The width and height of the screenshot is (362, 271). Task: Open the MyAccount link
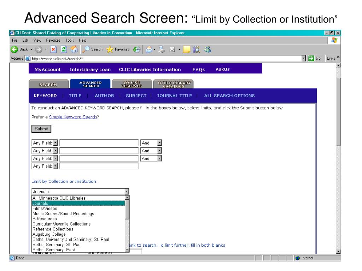point(48,70)
